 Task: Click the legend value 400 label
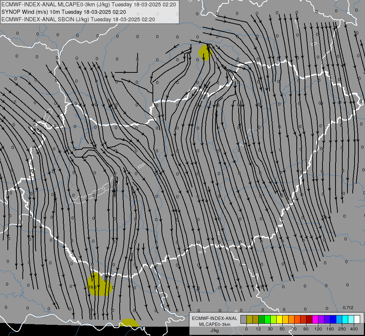click(x=354, y=329)
